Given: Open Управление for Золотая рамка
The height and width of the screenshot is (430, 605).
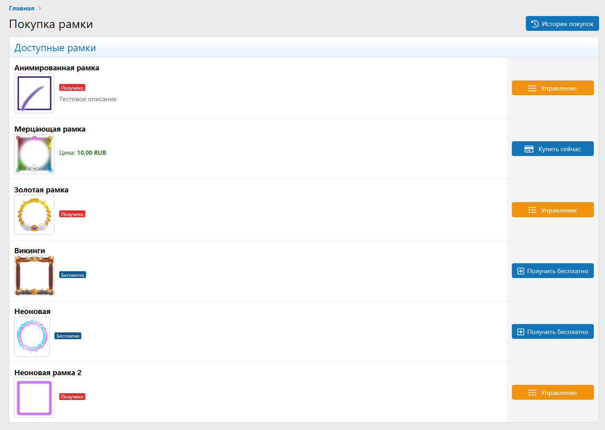Looking at the screenshot, I should [x=552, y=210].
